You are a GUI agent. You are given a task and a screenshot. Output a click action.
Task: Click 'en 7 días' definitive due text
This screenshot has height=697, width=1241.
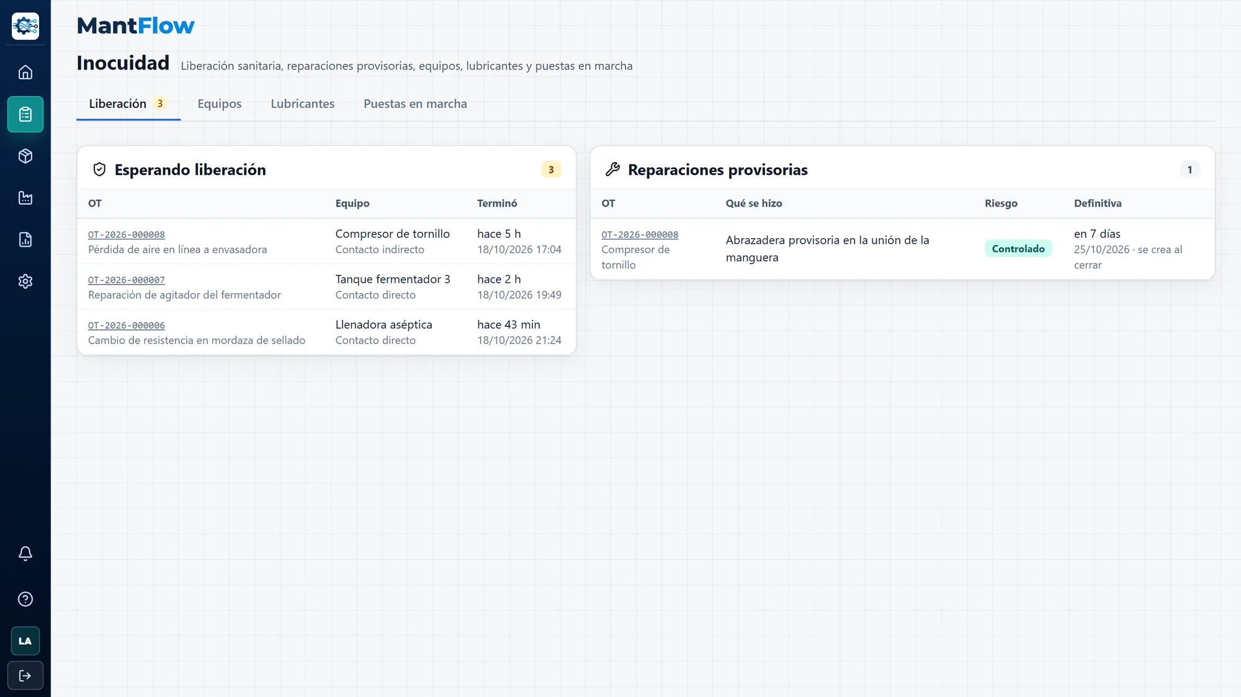pyautogui.click(x=1097, y=234)
